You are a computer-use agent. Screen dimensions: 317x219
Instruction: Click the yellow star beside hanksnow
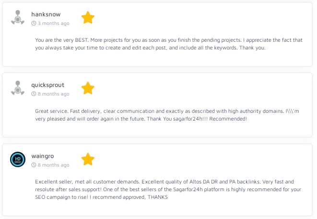(88, 18)
